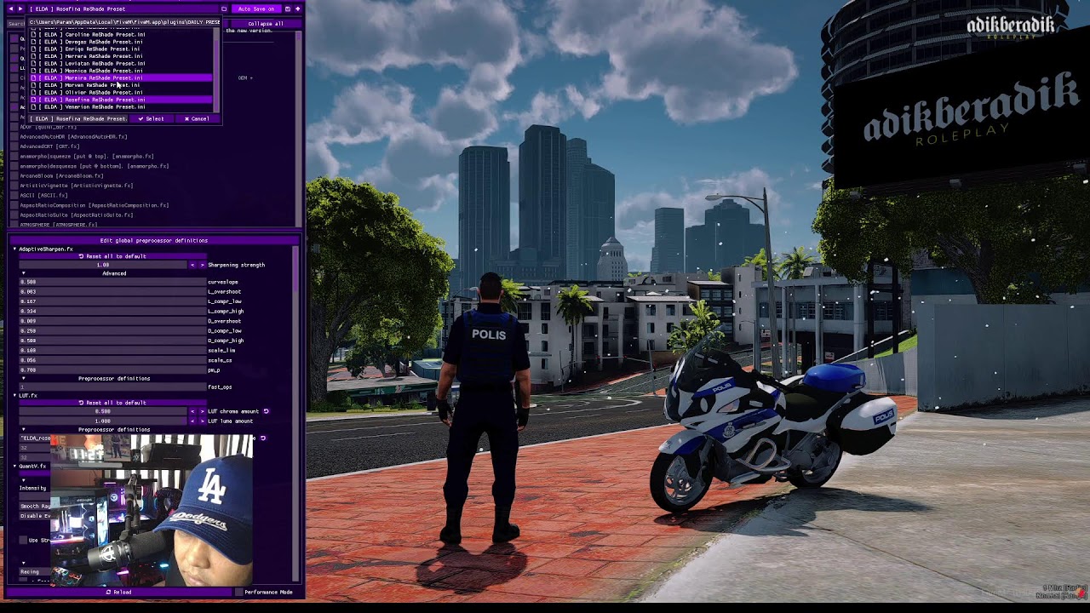The height and width of the screenshot is (613, 1090).
Task: Collapse the AdaptiveSharpen.fx section
Action: (x=14, y=249)
